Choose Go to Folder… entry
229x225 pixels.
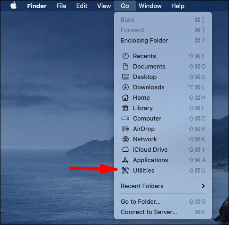point(163,202)
